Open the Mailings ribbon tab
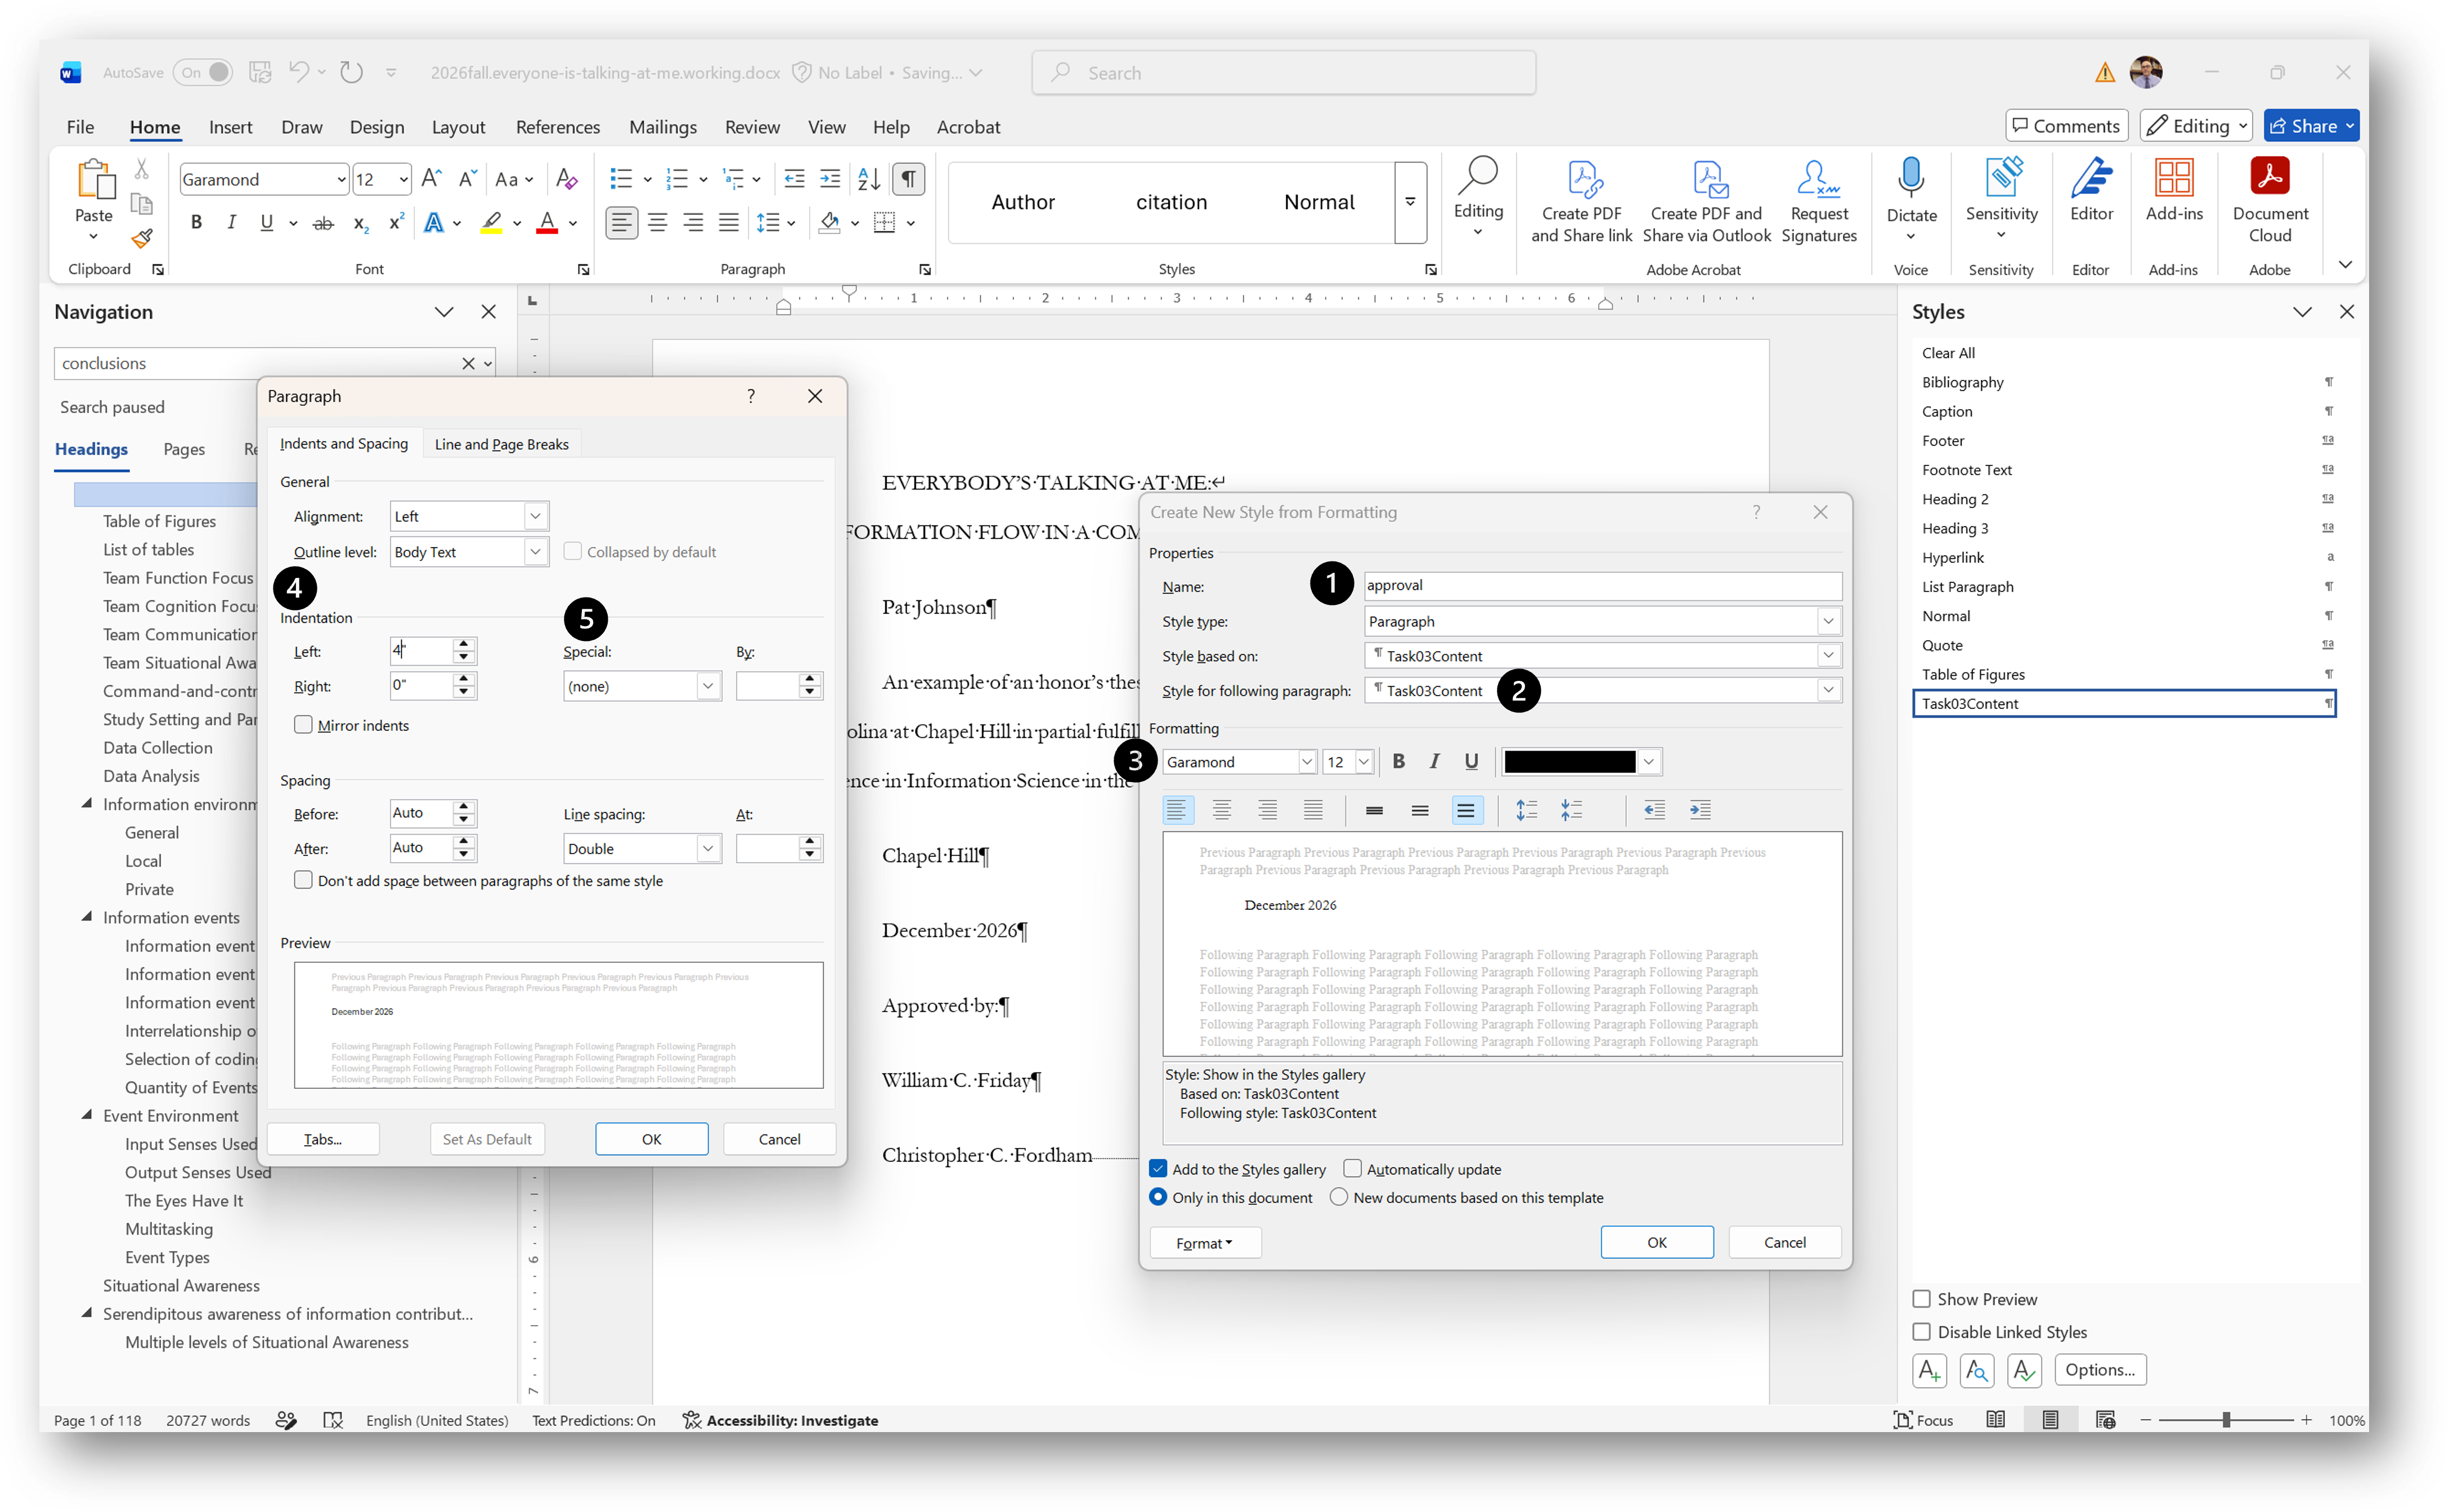This screenshot has height=1512, width=2449. tap(662, 127)
